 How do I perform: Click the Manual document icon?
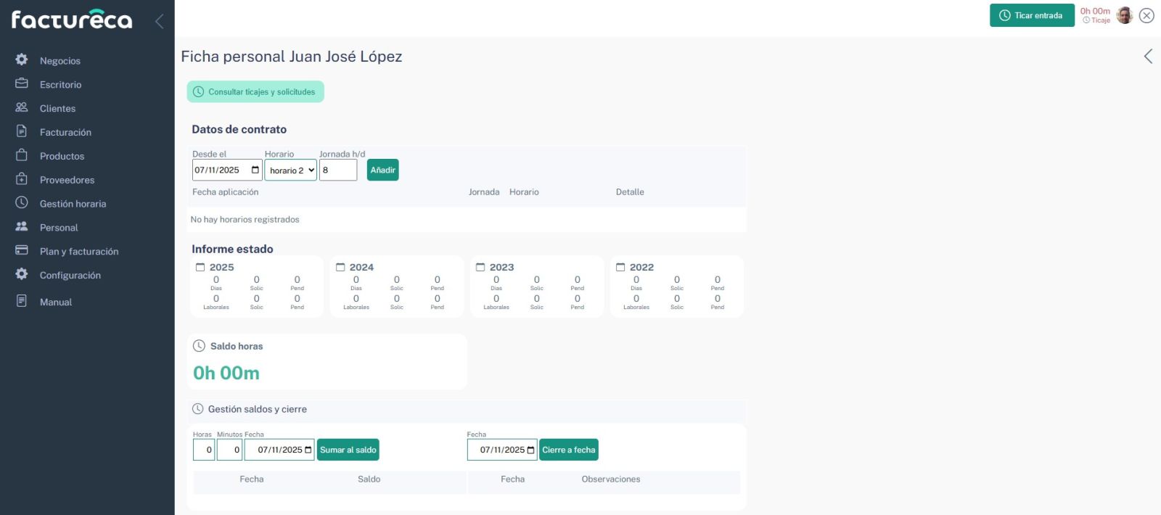[22, 301]
